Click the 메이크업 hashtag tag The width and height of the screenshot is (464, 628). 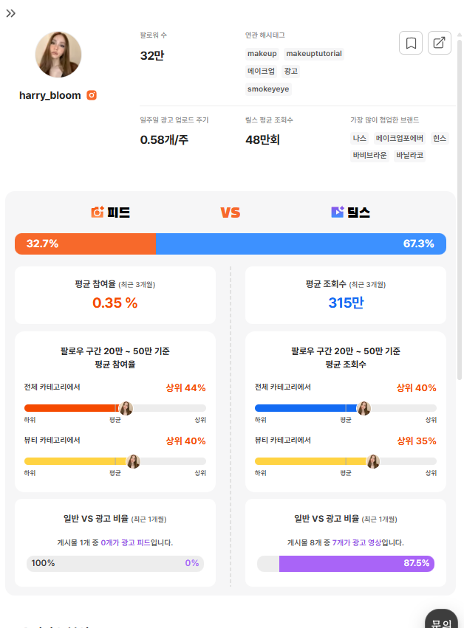point(261,72)
